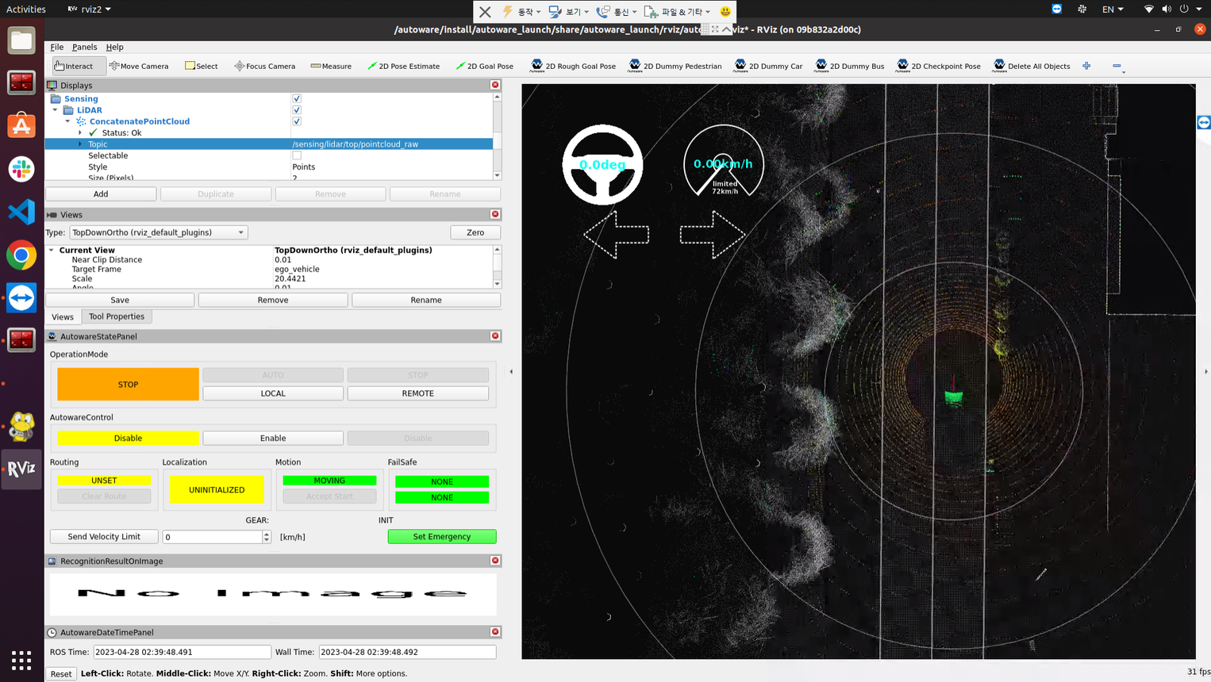Switch to the Tool Properties tab
1211x682 pixels.
point(117,316)
